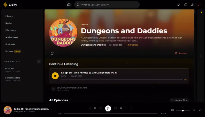Toggle repeat in the player bar
This screenshot has height=117, width=205.
pyautogui.click(x=126, y=108)
